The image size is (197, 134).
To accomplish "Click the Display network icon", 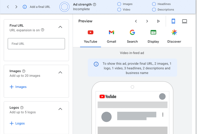I will (x=153, y=32).
